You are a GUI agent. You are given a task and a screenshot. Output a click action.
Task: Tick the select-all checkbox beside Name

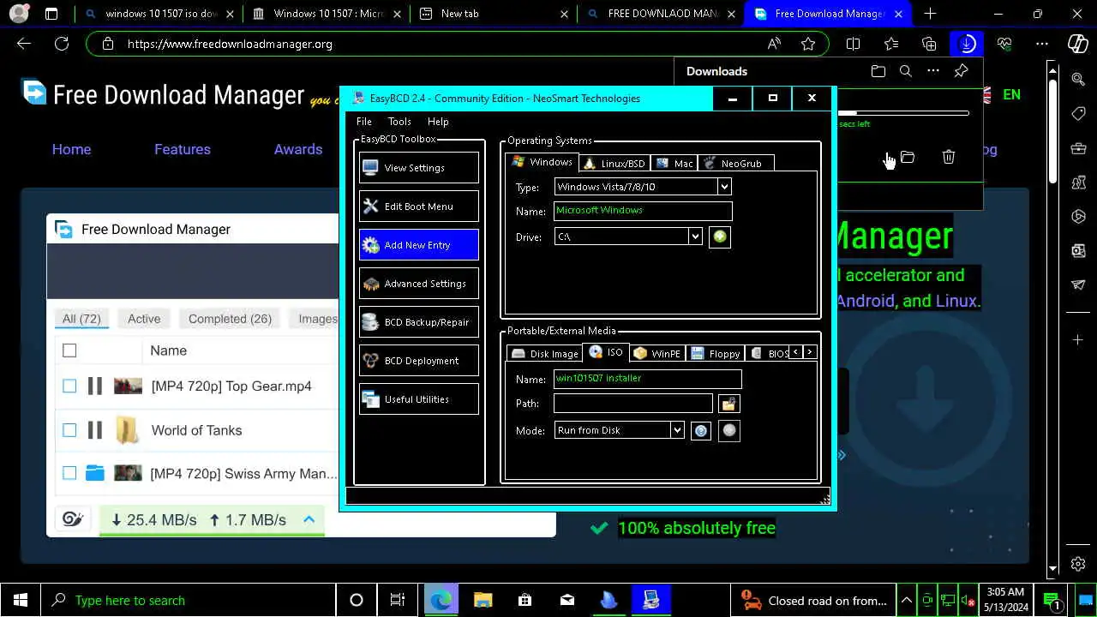pos(69,350)
